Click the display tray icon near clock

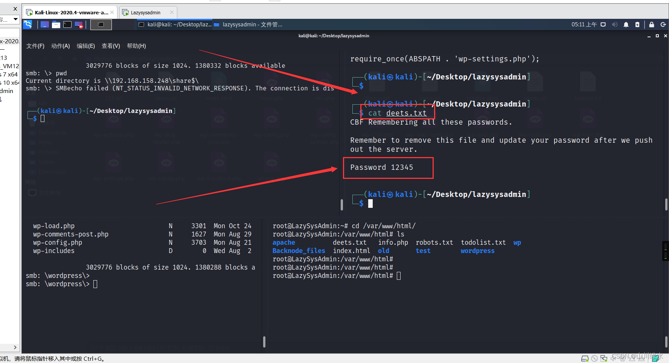click(603, 24)
